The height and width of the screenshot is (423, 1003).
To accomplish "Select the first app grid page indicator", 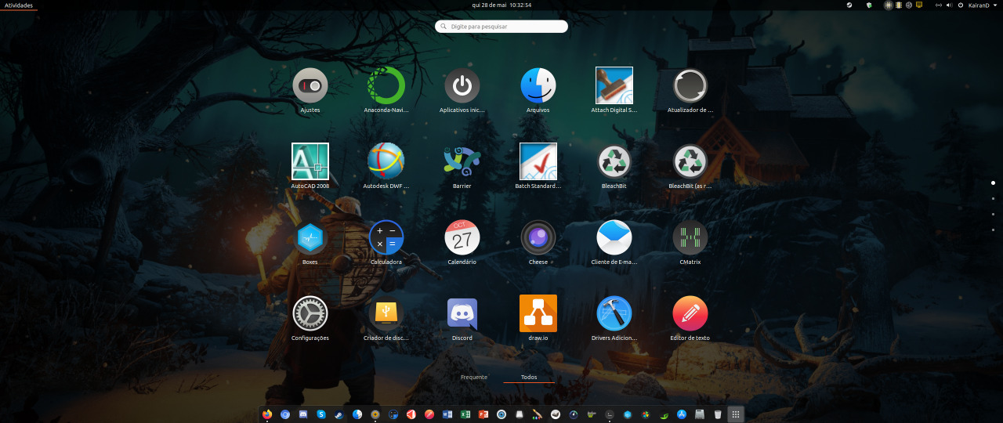I will [993, 183].
